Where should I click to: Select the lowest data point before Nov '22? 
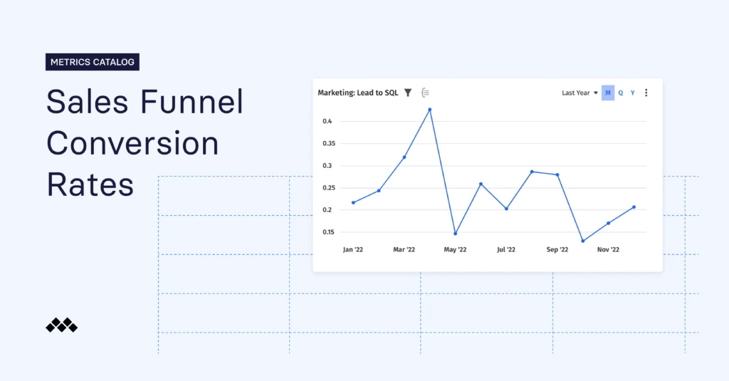(582, 241)
